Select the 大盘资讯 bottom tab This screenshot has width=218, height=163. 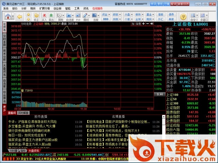click(34, 151)
